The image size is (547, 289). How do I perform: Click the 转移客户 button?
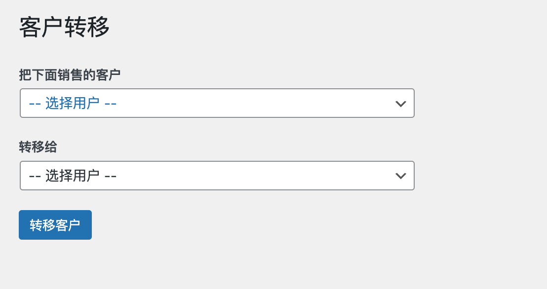(55, 225)
